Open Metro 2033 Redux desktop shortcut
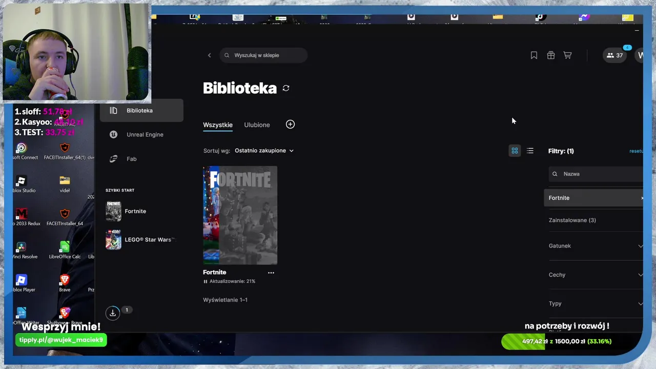This screenshot has height=369, width=656. point(22,217)
